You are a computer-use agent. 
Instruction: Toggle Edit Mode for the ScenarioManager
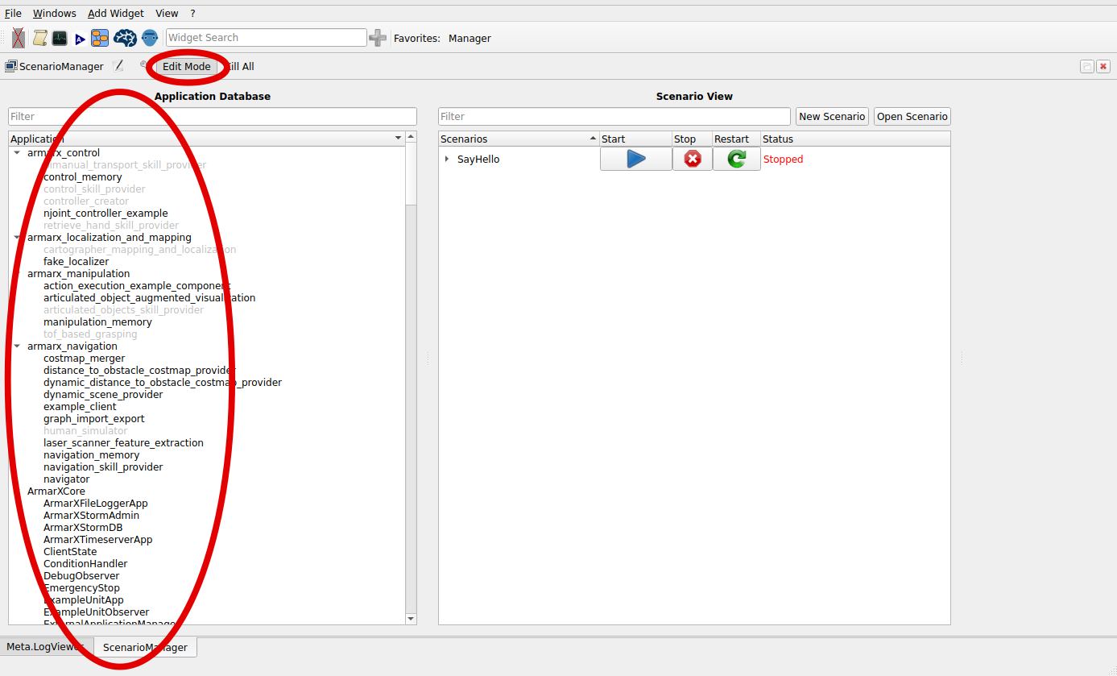pos(186,66)
